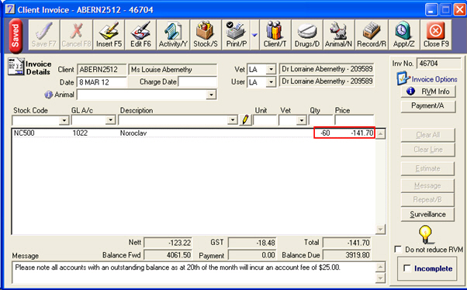Open the Client/T people icon
Image resolution: width=467 pixels, height=290 pixels.
click(x=275, y=35)
